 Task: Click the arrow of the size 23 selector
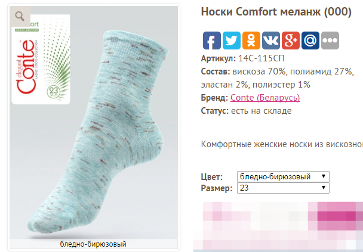coord(324,188)
